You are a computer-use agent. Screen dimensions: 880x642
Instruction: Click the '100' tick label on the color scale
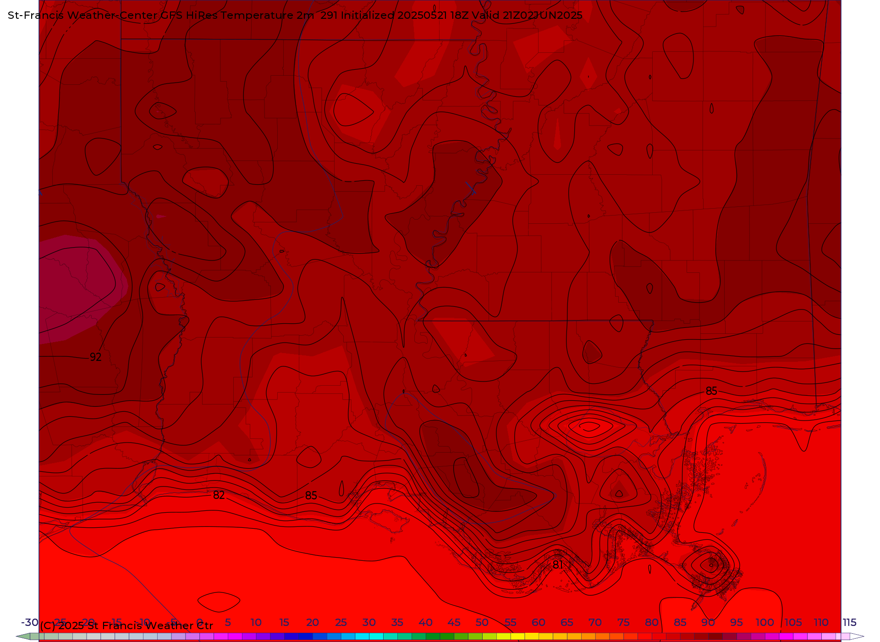click(765, 622)
